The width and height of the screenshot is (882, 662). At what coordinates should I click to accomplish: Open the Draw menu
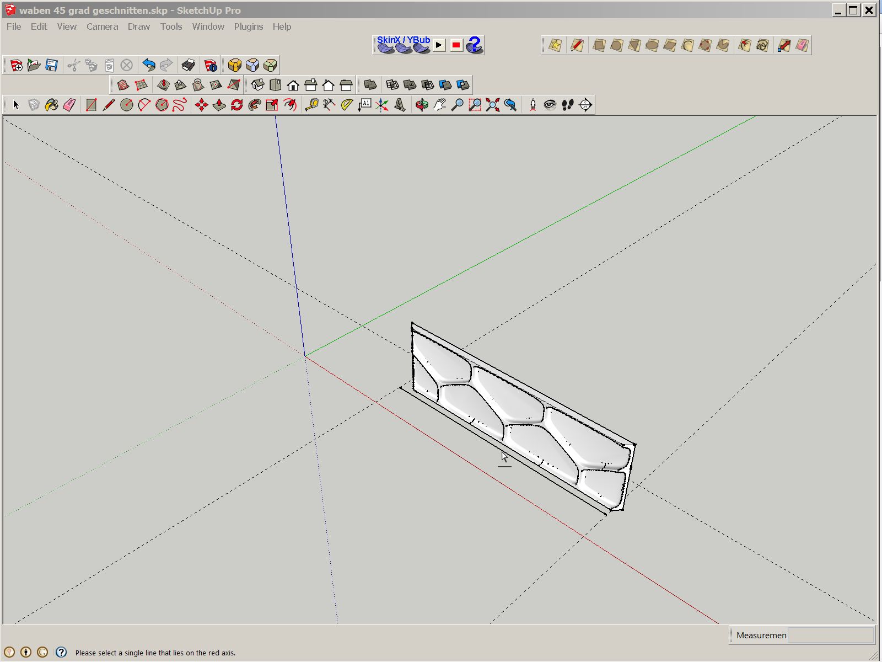pos(138,26)
